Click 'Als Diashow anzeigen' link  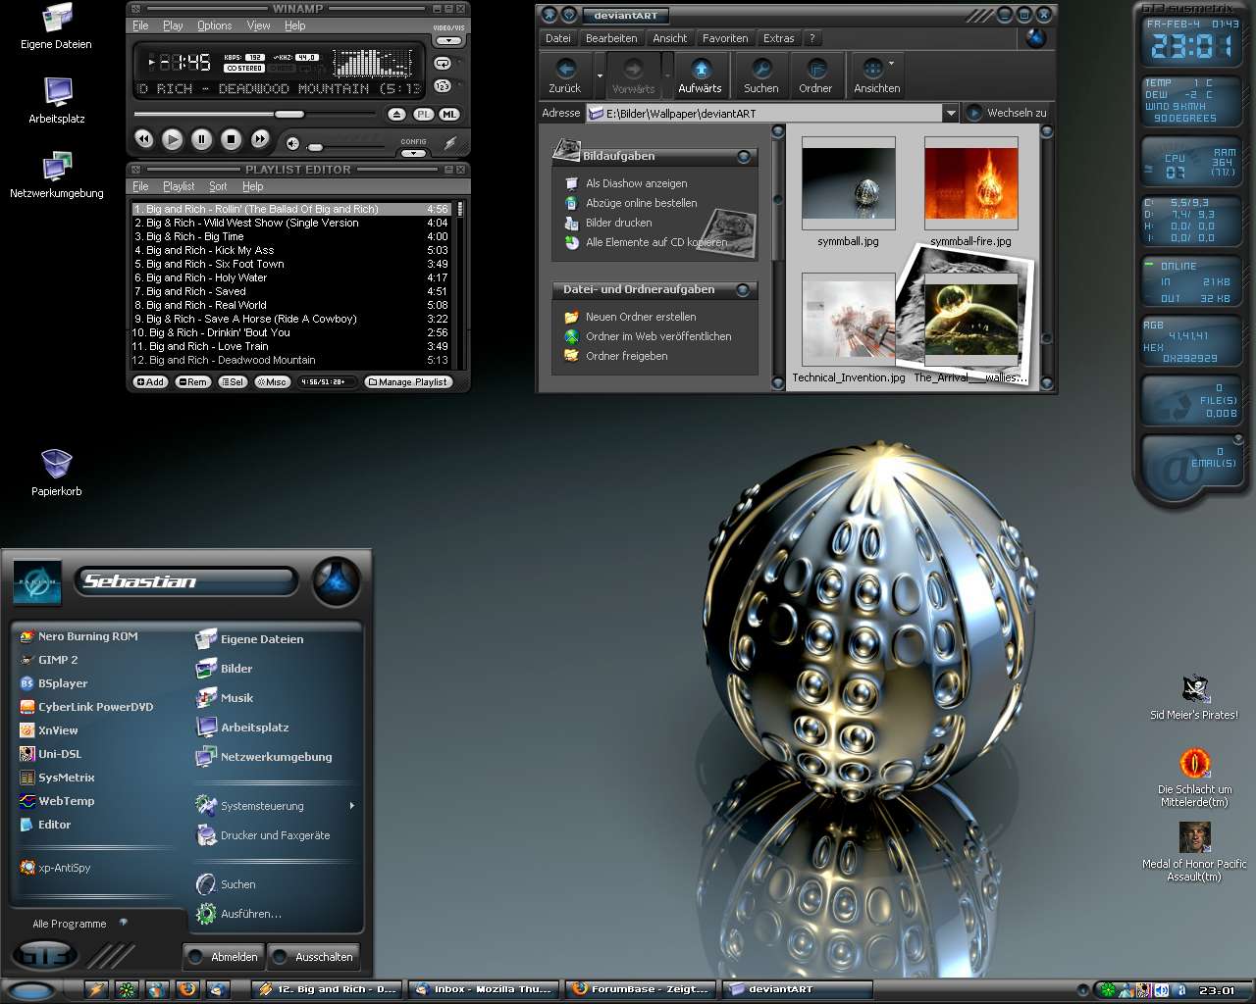[x=637, y=183]
